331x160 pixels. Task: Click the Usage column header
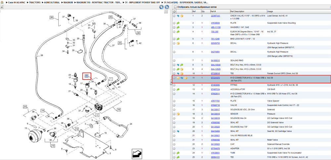click(x=270, y=11)
